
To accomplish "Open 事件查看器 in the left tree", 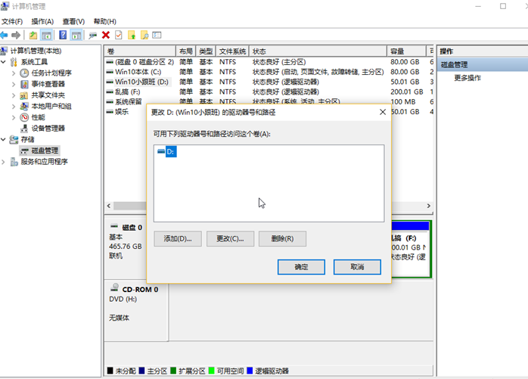I will point(48,84).
